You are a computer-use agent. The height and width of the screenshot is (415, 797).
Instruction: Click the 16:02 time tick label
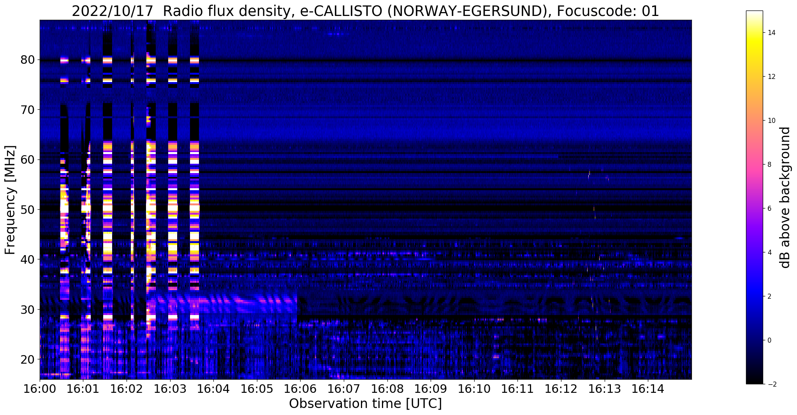point(127,389)
